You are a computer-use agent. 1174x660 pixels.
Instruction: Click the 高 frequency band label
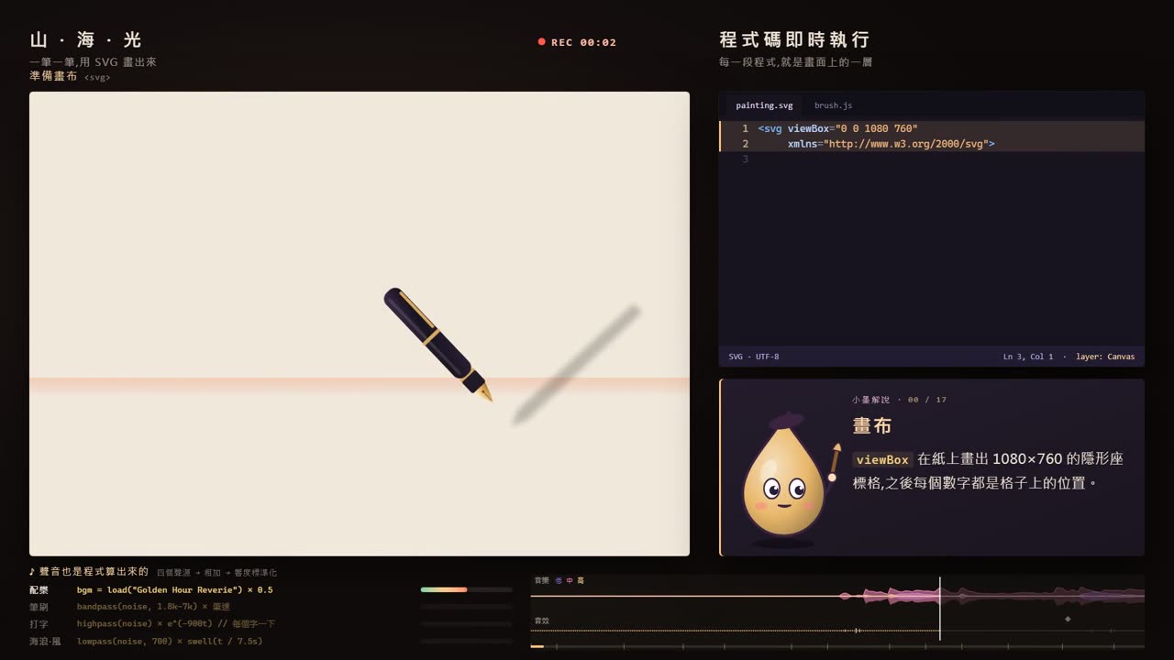[581, 580]
